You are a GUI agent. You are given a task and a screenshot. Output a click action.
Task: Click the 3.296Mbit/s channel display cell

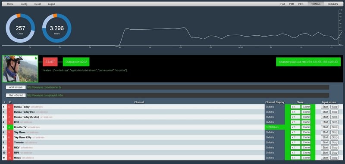tap(275, 127)
